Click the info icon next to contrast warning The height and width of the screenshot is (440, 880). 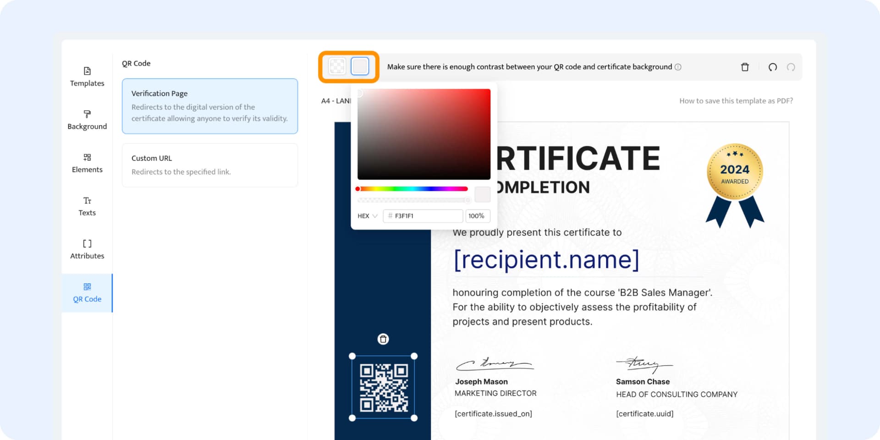point(678,67)
